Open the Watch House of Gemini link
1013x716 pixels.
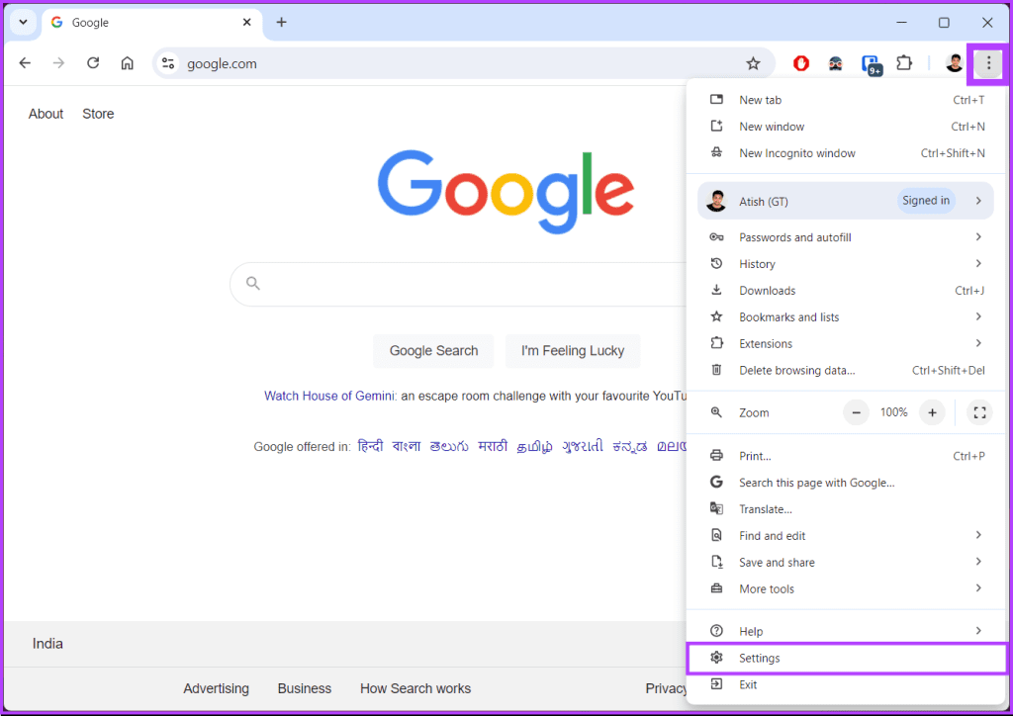click(x=328, y=395)
